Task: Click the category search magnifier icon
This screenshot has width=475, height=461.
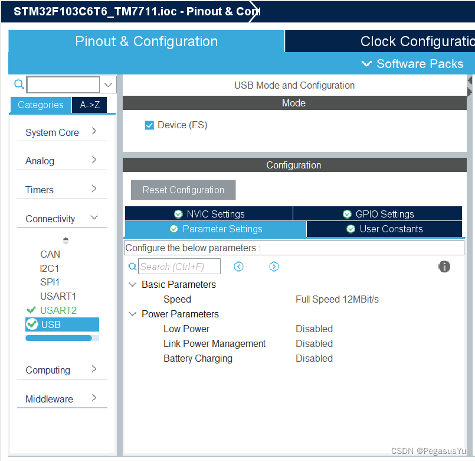Action: pos(19,84)
